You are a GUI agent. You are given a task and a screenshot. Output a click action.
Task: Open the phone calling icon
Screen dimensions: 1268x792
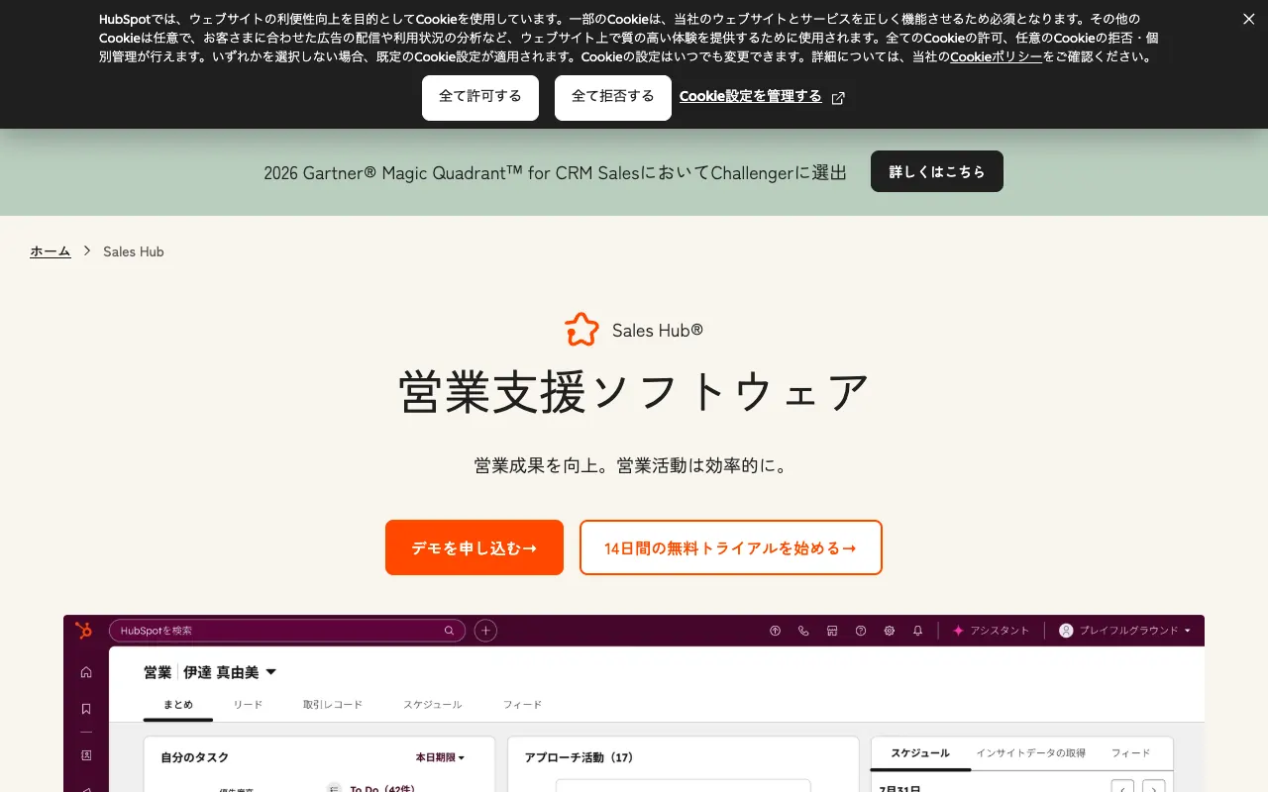pos(803,631)
